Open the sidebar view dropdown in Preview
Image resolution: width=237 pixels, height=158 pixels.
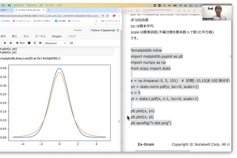point(139,11)
